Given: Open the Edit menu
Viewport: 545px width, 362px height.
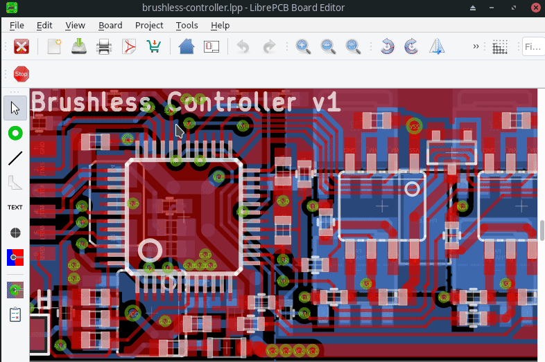Looking at the screenshot, I should (x=44, y=26).
